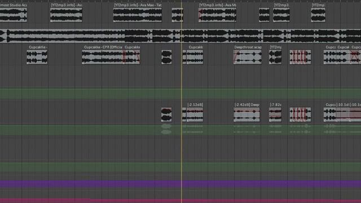Select lower-track 'Cupc' clip beside '[-10.1d'
Screen dimensions: 361x203
click(x=330, y=114)
